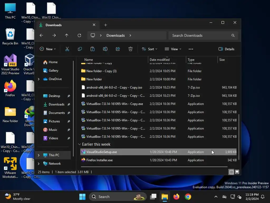Select the Firefox desktop shortcut
The width and height of the screenshot is (270, 203).
(10, 88)
